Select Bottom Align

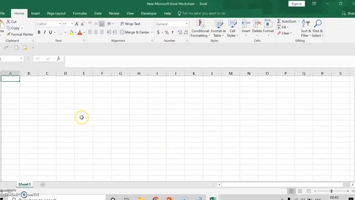102,23
